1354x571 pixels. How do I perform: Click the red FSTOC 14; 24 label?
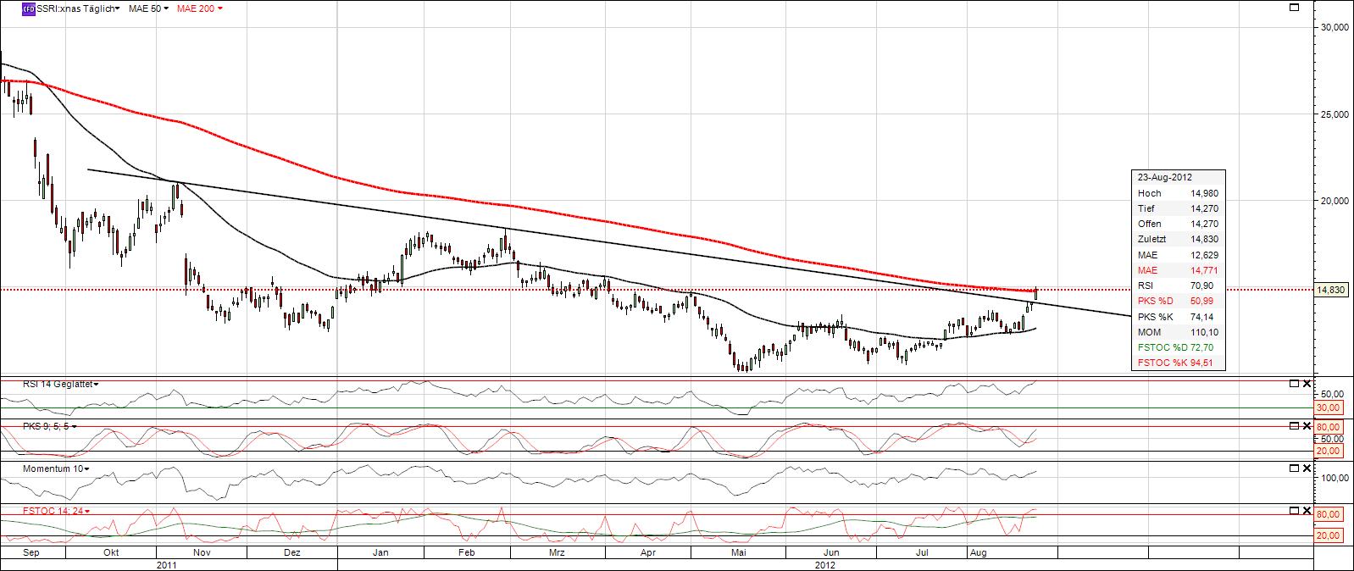[44, 511]
